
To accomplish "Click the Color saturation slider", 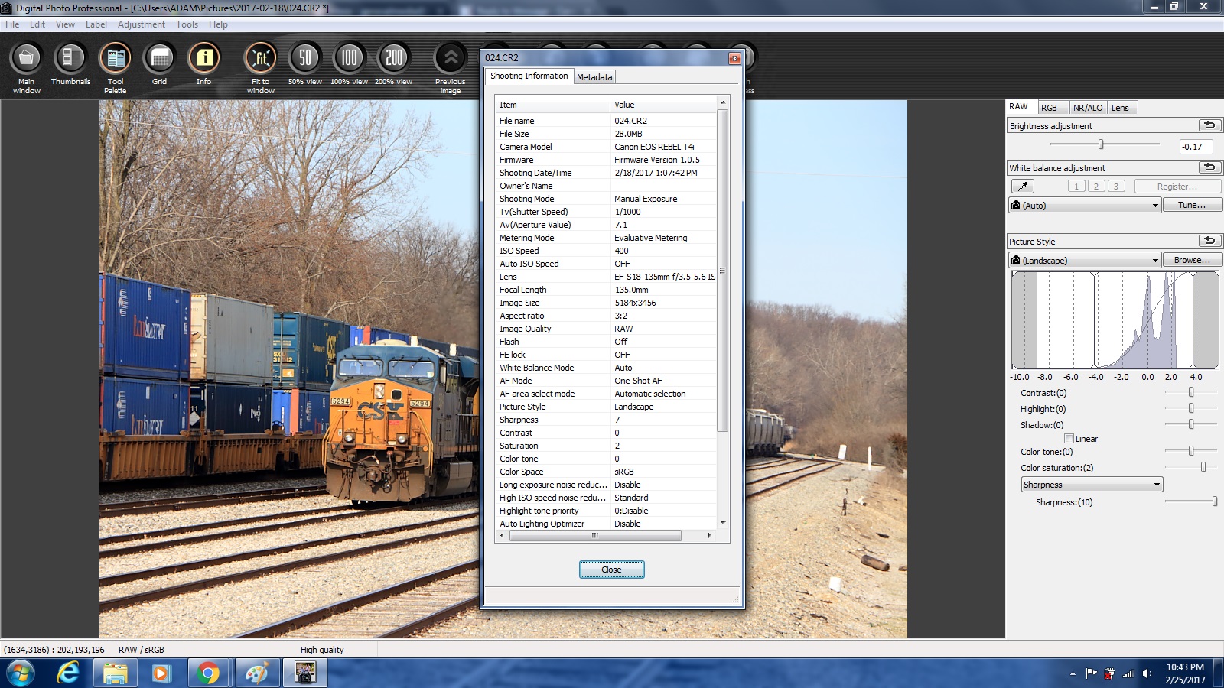I will (1191, 467).
